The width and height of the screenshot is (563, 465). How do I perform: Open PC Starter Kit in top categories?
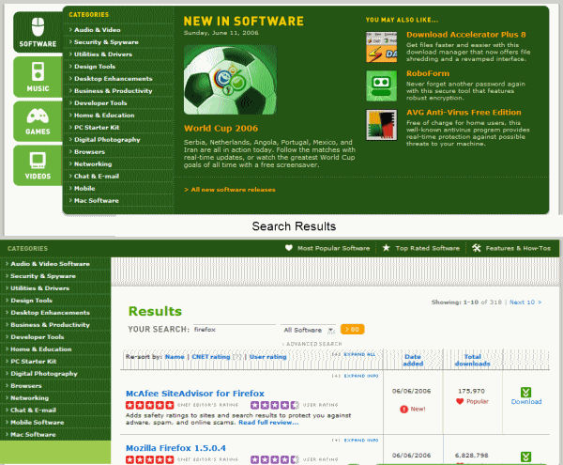(97, 128)
